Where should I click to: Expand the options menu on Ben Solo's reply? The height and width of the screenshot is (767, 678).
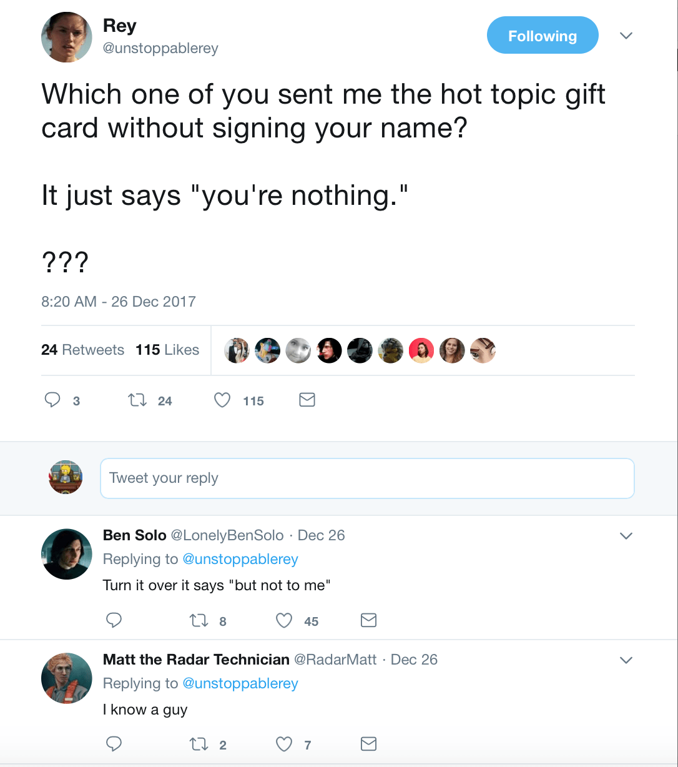coord(626,536)
